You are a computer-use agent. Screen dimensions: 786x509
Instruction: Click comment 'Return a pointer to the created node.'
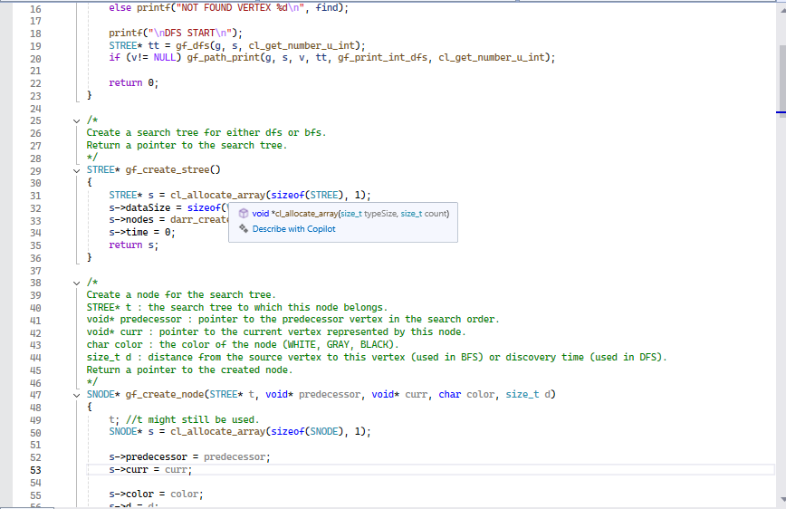189,370
